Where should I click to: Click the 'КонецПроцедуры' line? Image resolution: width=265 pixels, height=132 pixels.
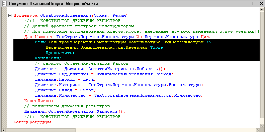pos(32,122)
